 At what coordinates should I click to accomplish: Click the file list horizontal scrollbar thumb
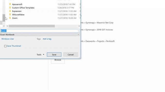coord(32,26)
